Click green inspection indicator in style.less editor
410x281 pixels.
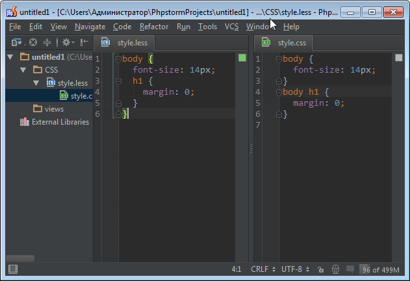click(242, 58)
